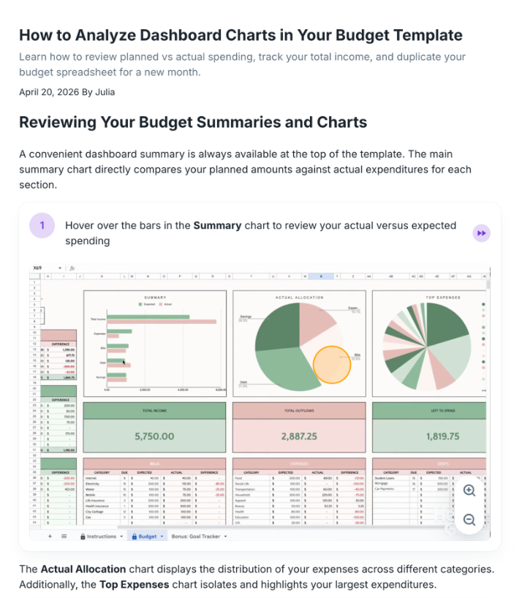Click the green Expected legend swatch in Summary
Screen dimensions: 522x598
click(x=140, y=304)
